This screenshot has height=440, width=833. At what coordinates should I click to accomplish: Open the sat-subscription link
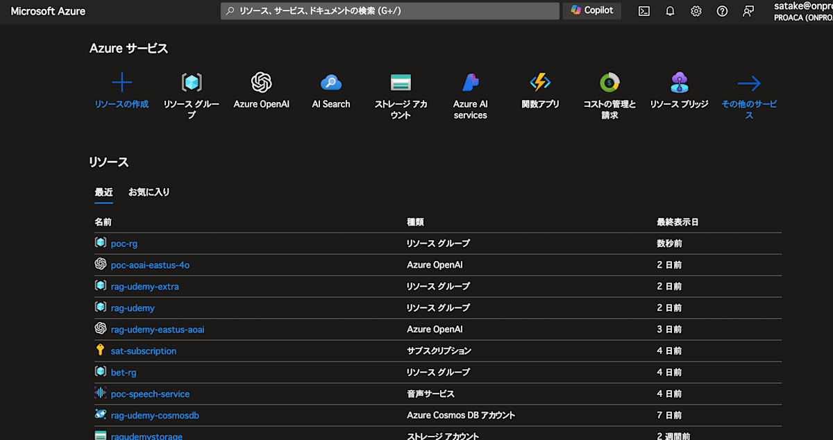[144, 351]
